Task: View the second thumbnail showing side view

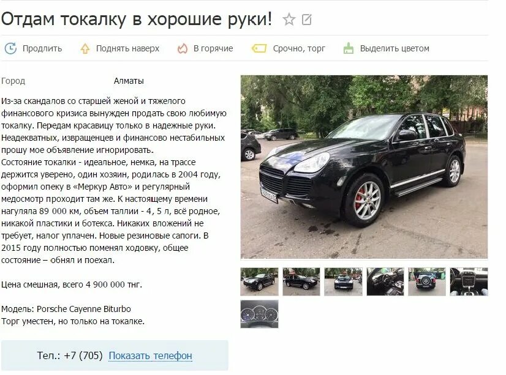Action: (x=301, y=281)
